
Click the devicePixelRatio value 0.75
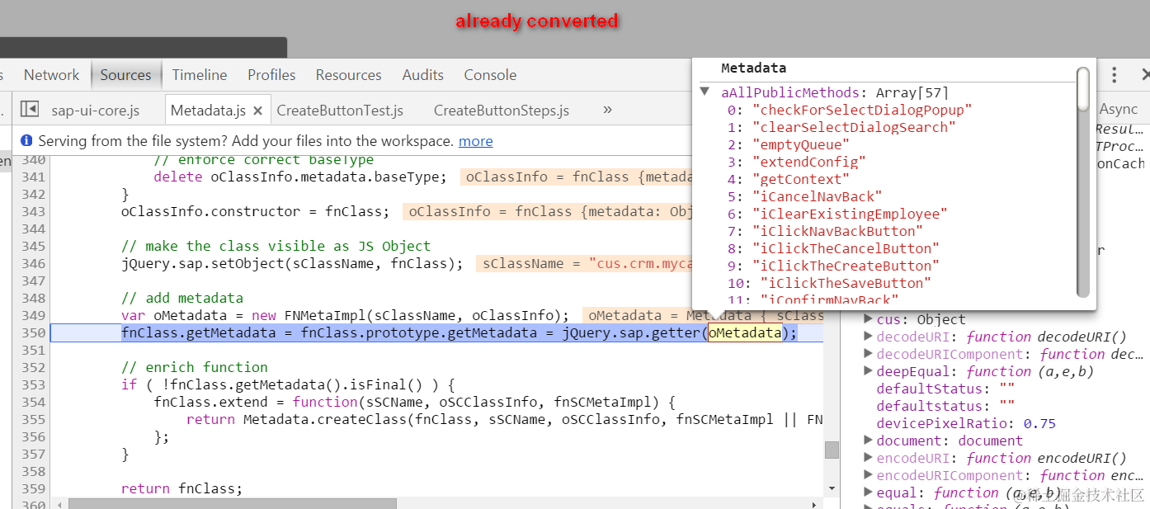pos(1039,423)
